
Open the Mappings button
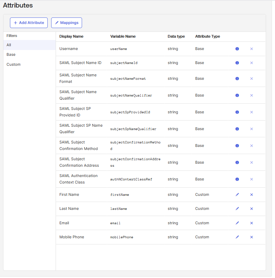pyautogui.click(x=67, y=23)
